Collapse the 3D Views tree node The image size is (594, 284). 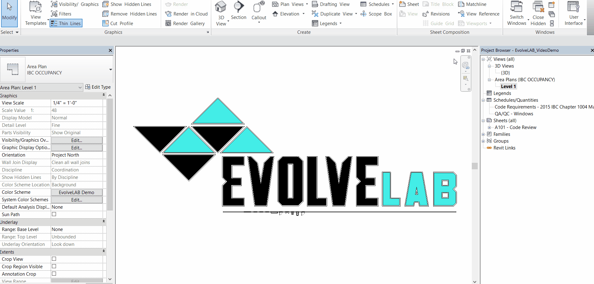click(x=489, y=66)
